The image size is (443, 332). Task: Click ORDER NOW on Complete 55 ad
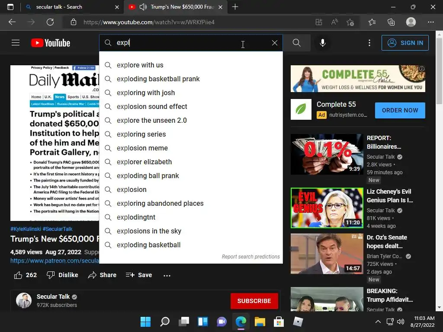tap(400, 110)
